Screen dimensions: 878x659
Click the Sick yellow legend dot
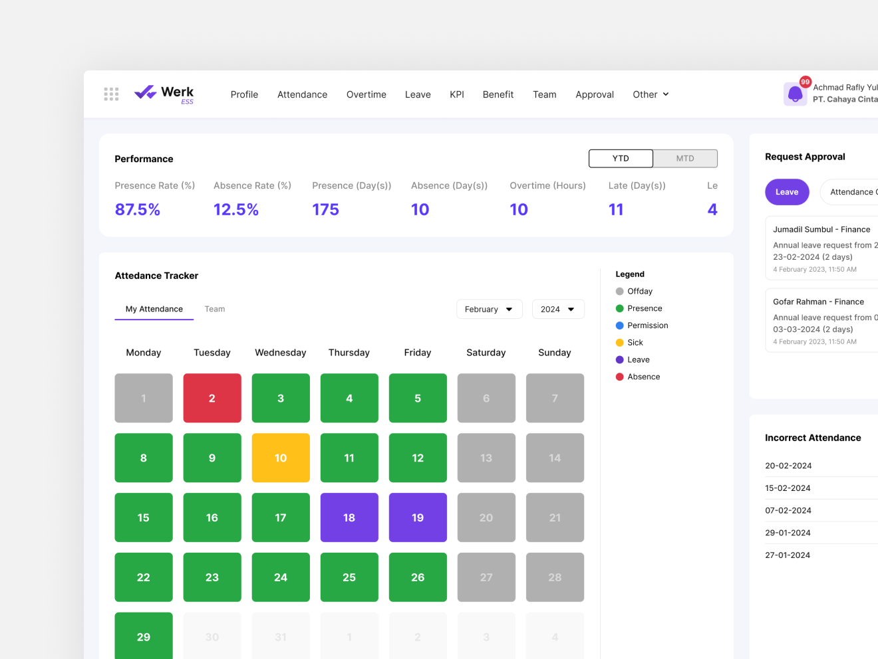(x=620, y=343)
